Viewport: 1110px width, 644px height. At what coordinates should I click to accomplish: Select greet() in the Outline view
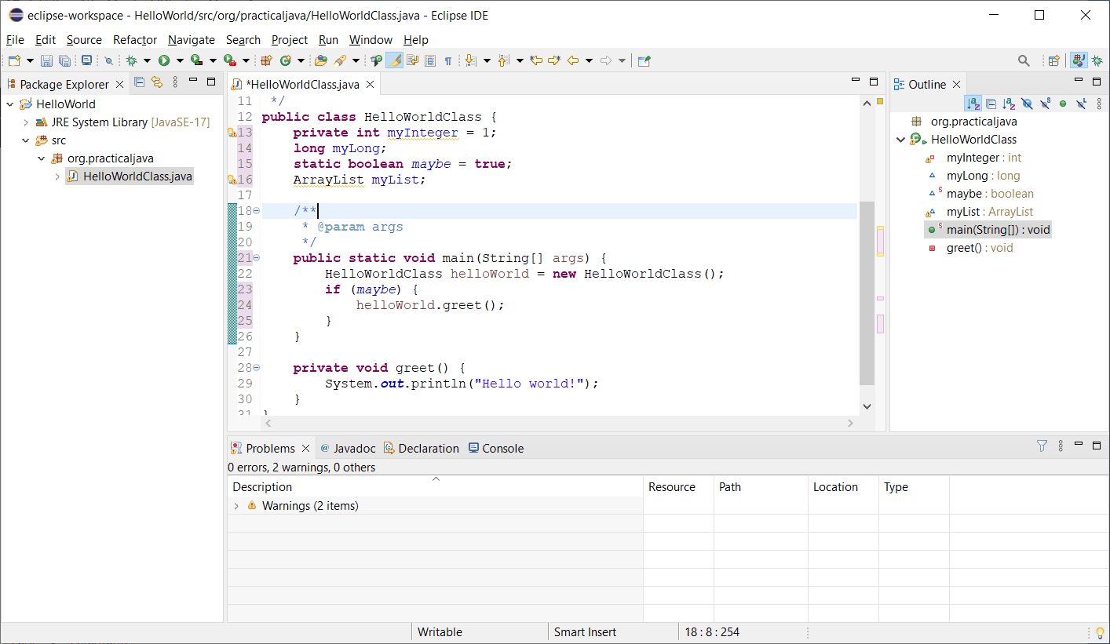pos(979,248)
